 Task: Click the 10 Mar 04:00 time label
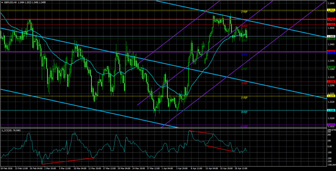pos(79,168)
